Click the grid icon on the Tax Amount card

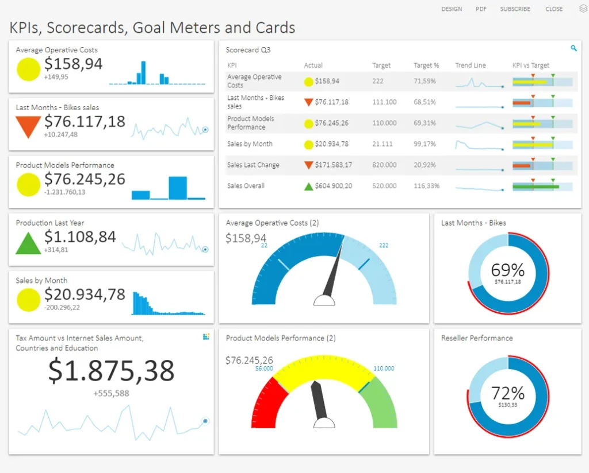(206, 337)
